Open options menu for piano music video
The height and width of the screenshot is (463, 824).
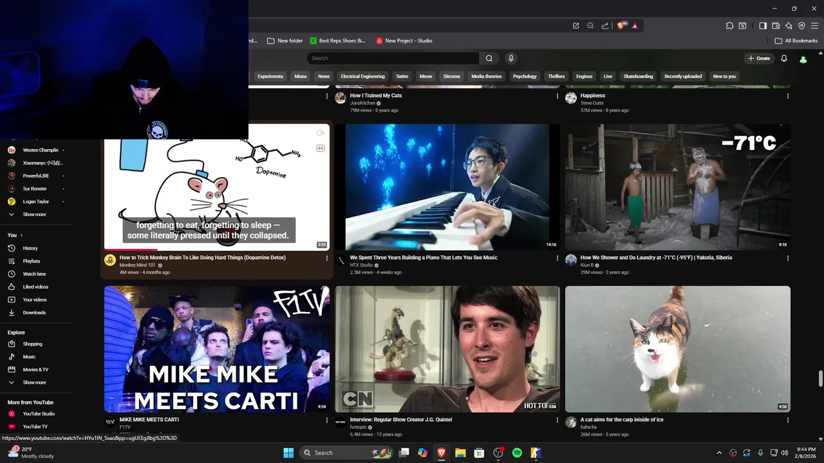557,259
